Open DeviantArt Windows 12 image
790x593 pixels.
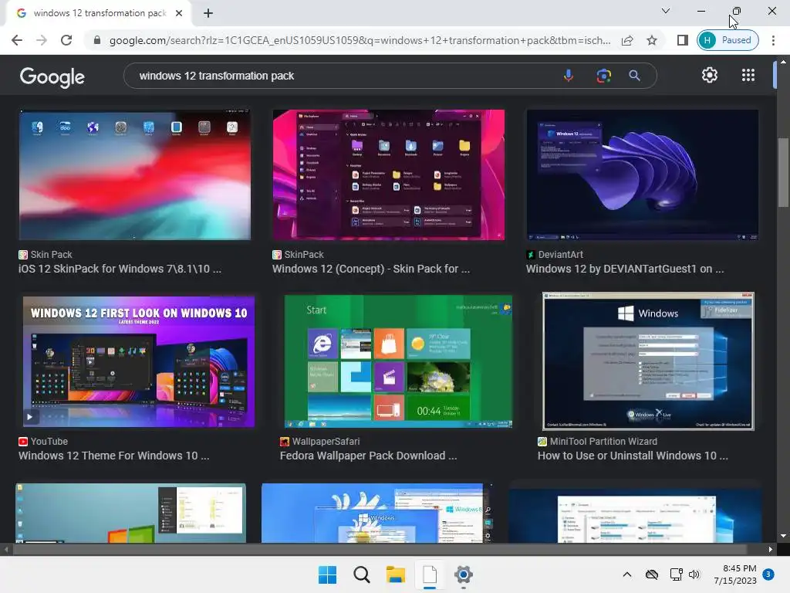(643, 175)
